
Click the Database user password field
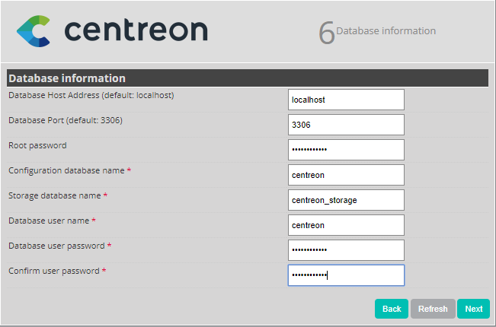coord(346,250)
